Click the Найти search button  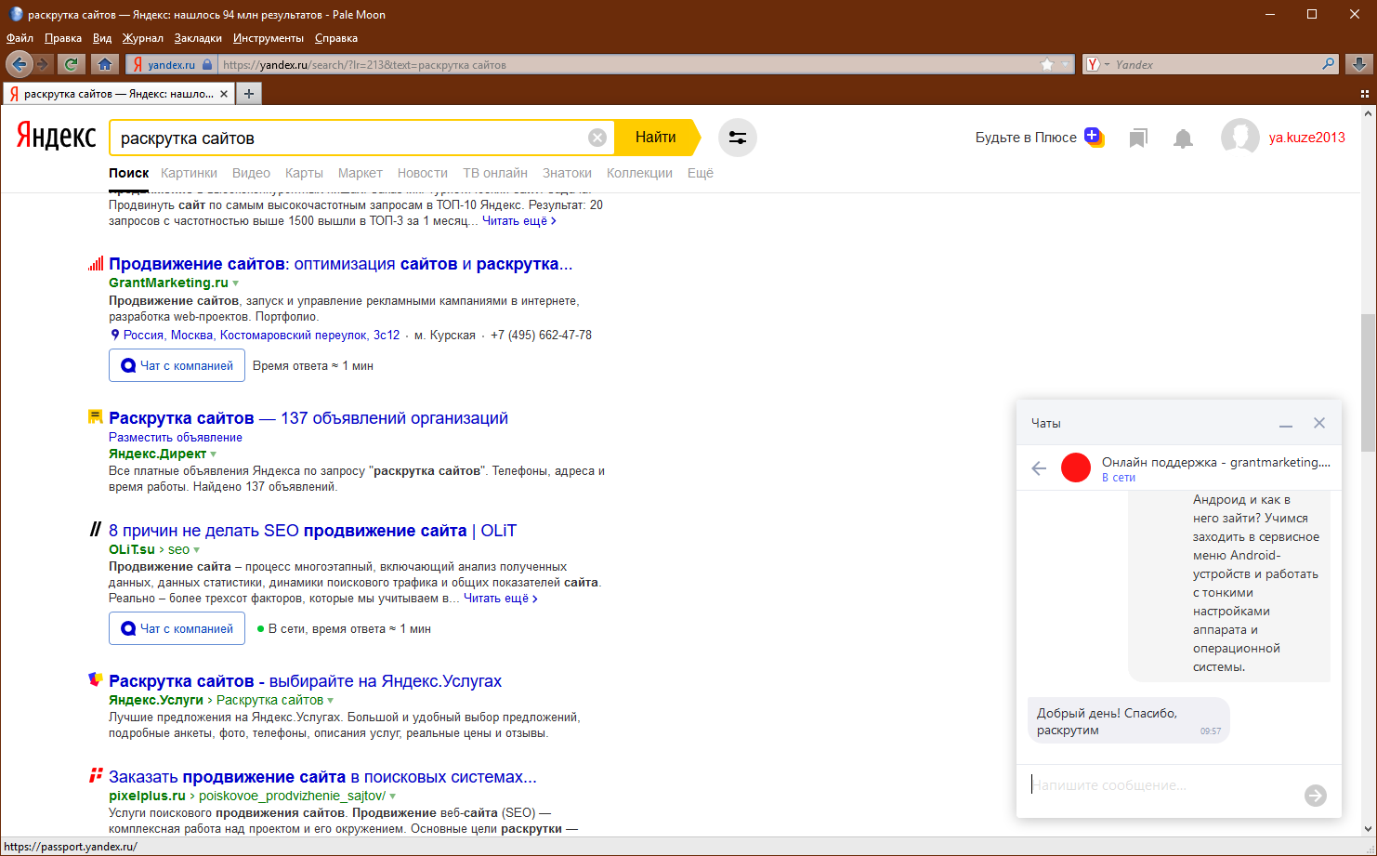[657, 138]
